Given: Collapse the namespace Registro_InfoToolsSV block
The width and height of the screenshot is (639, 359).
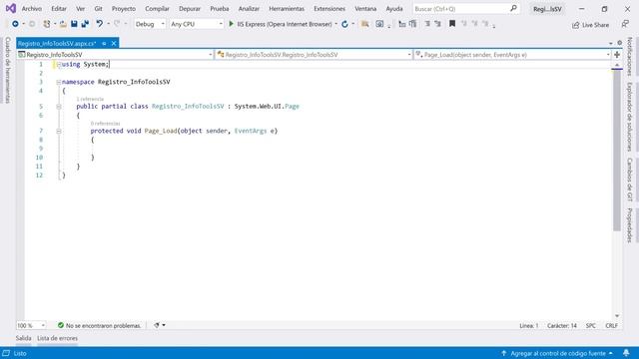Looking at the screenshot, I should [x=59, y=82].
